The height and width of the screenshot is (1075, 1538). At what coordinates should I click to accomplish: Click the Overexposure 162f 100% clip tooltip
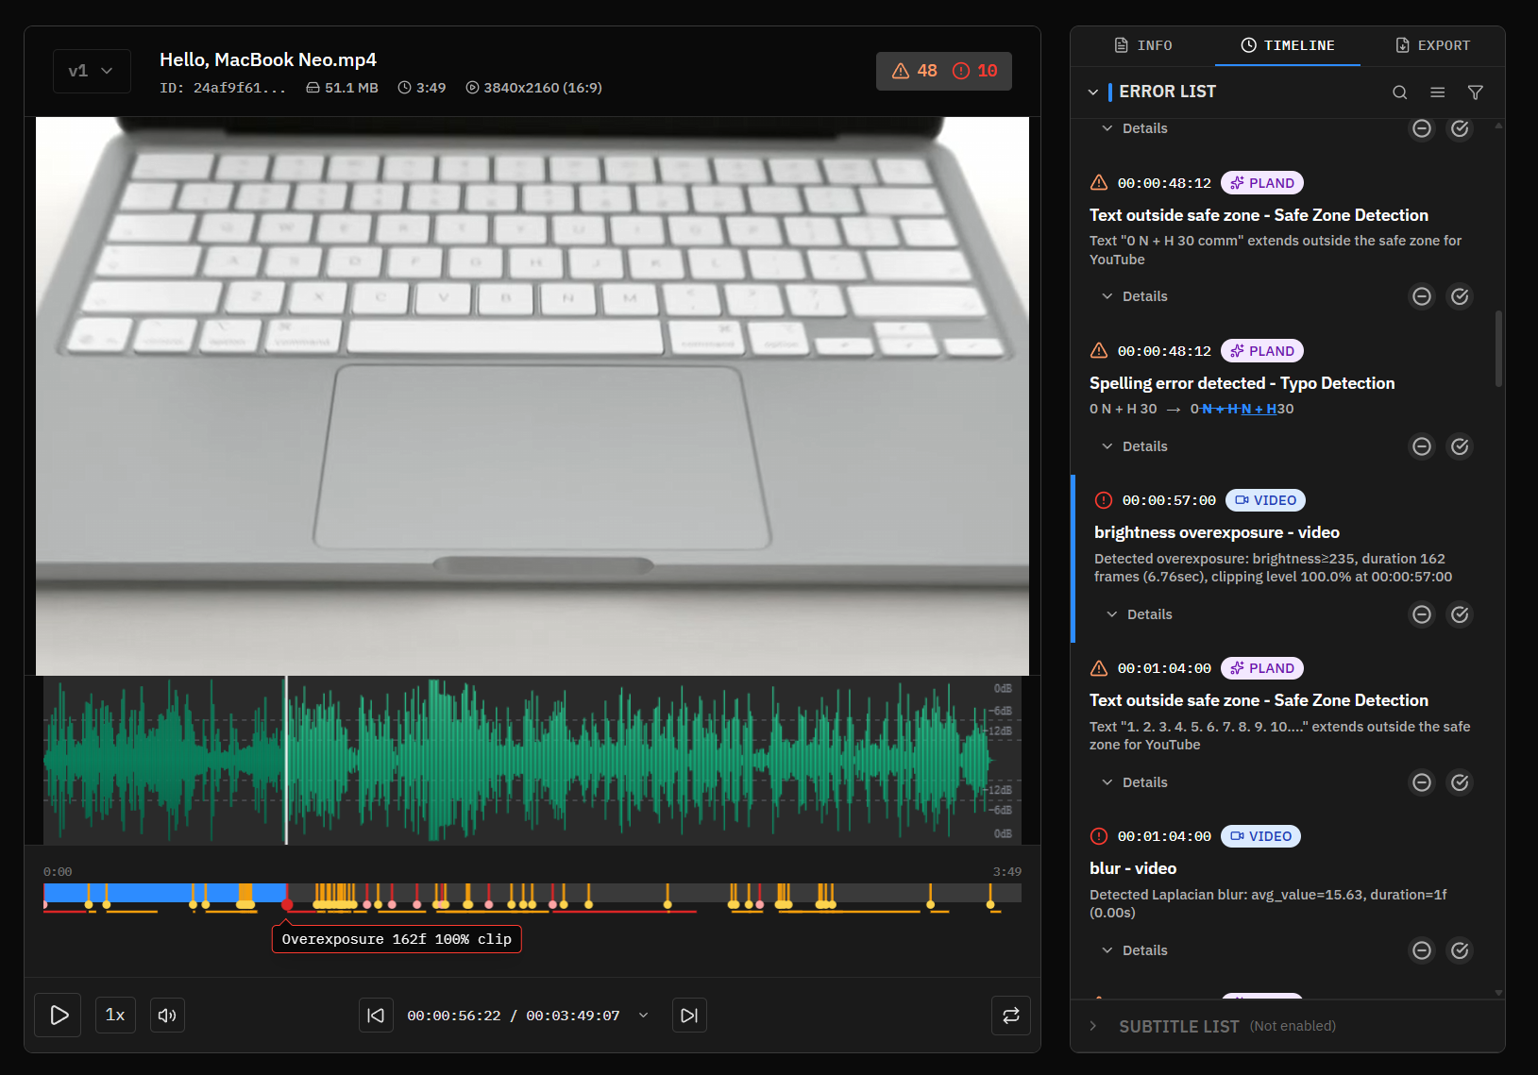click(397, 939)
